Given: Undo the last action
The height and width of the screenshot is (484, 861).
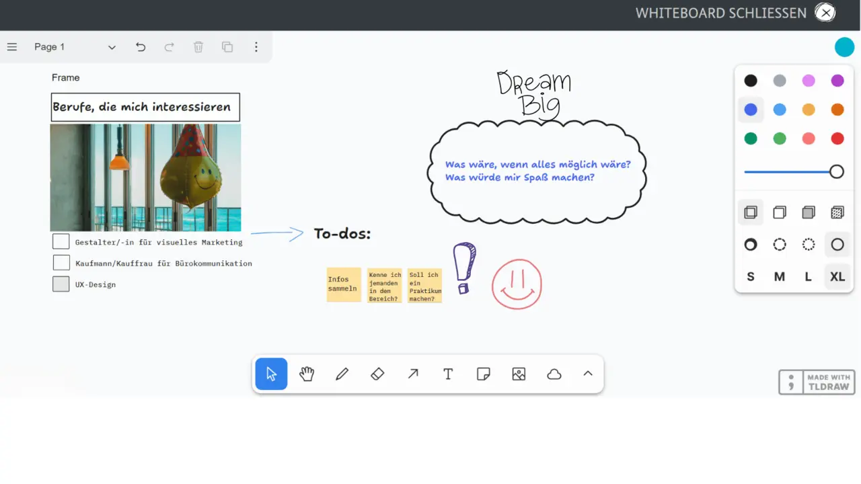Looking at the screenshot, I should coord(141,47).
